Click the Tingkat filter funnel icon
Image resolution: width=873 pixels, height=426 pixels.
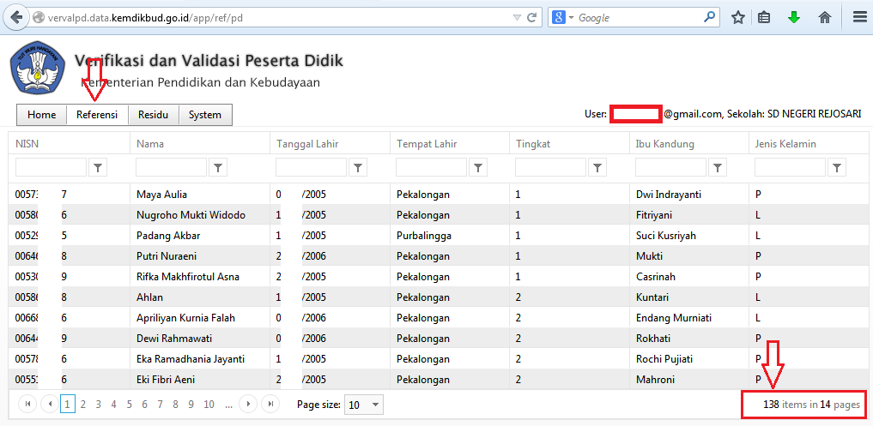click(597, 167)
